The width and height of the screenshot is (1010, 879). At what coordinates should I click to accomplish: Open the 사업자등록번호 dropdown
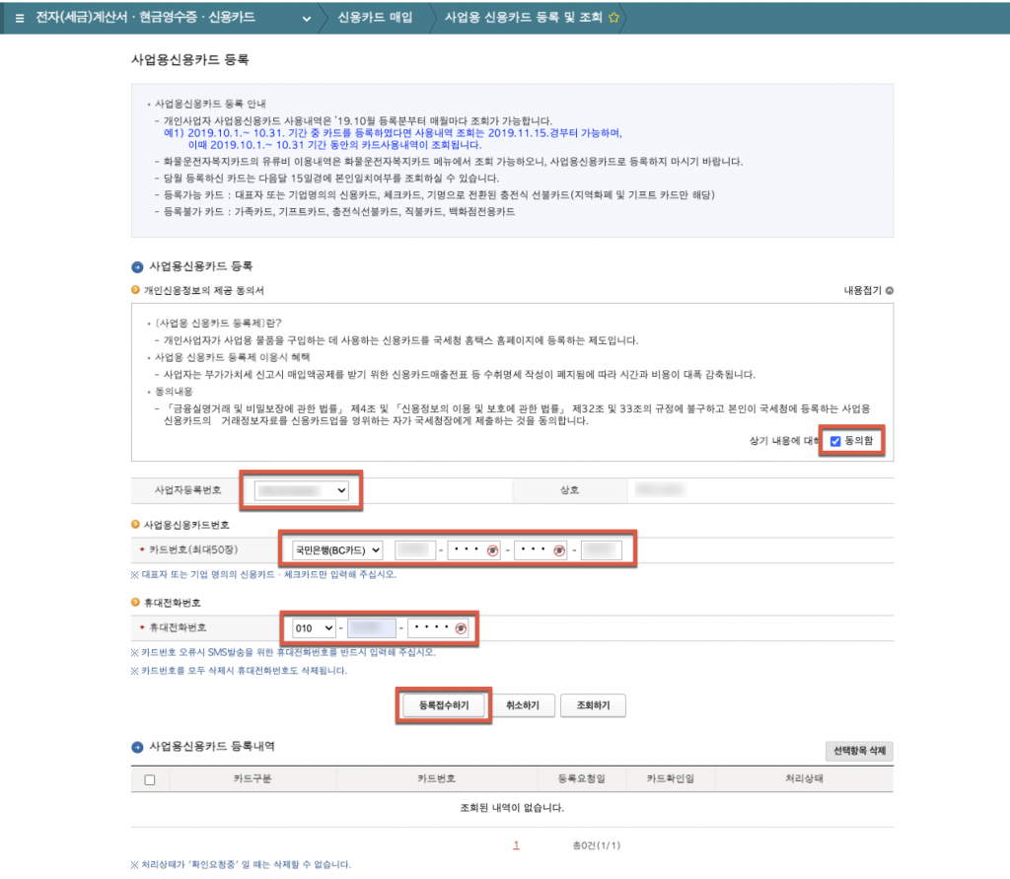point(302,490)
